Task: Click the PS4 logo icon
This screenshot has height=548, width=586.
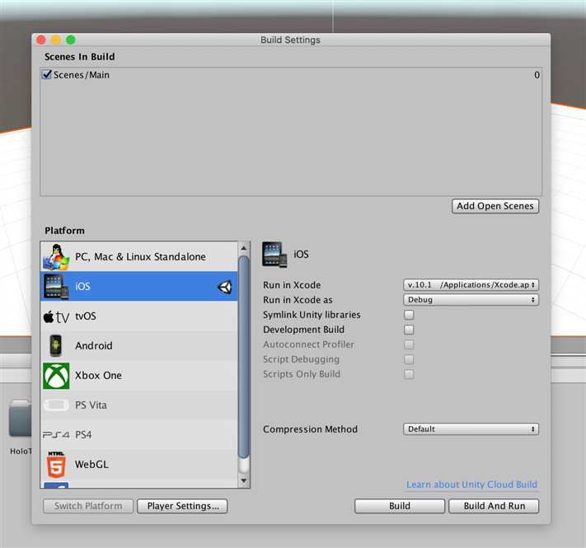Action: point(56,435)
